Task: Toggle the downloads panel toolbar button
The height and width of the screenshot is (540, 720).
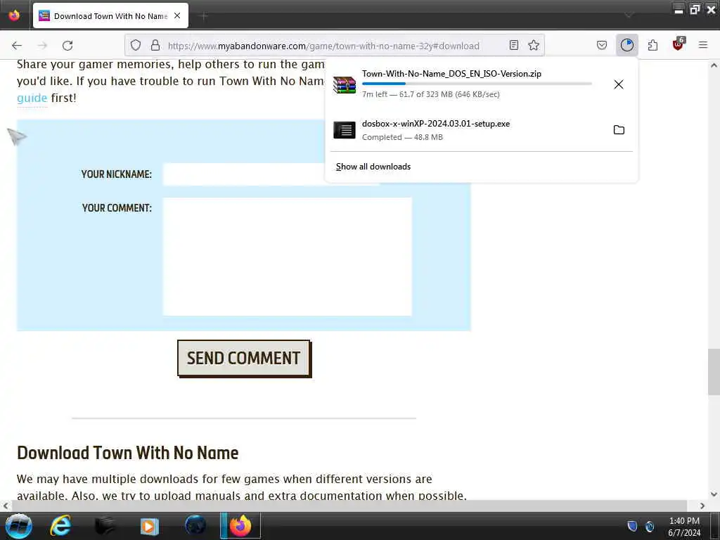Action: [626, 45]
